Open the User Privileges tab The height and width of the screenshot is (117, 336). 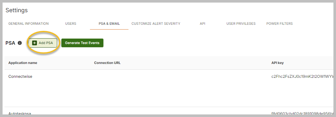point(241,23)
